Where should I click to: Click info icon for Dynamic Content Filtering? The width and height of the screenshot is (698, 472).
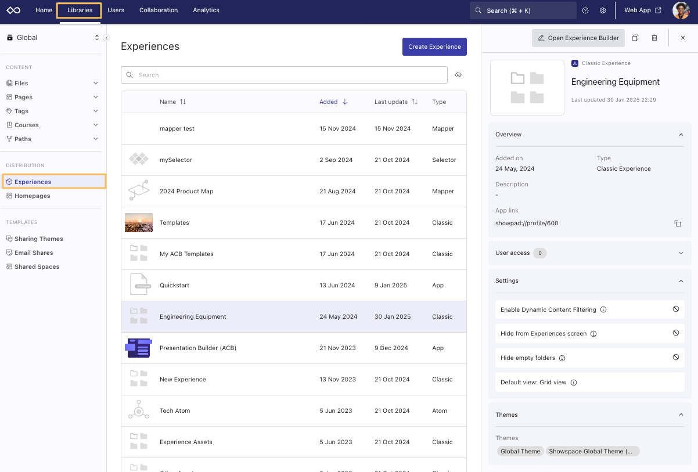[x=603, y=310]
